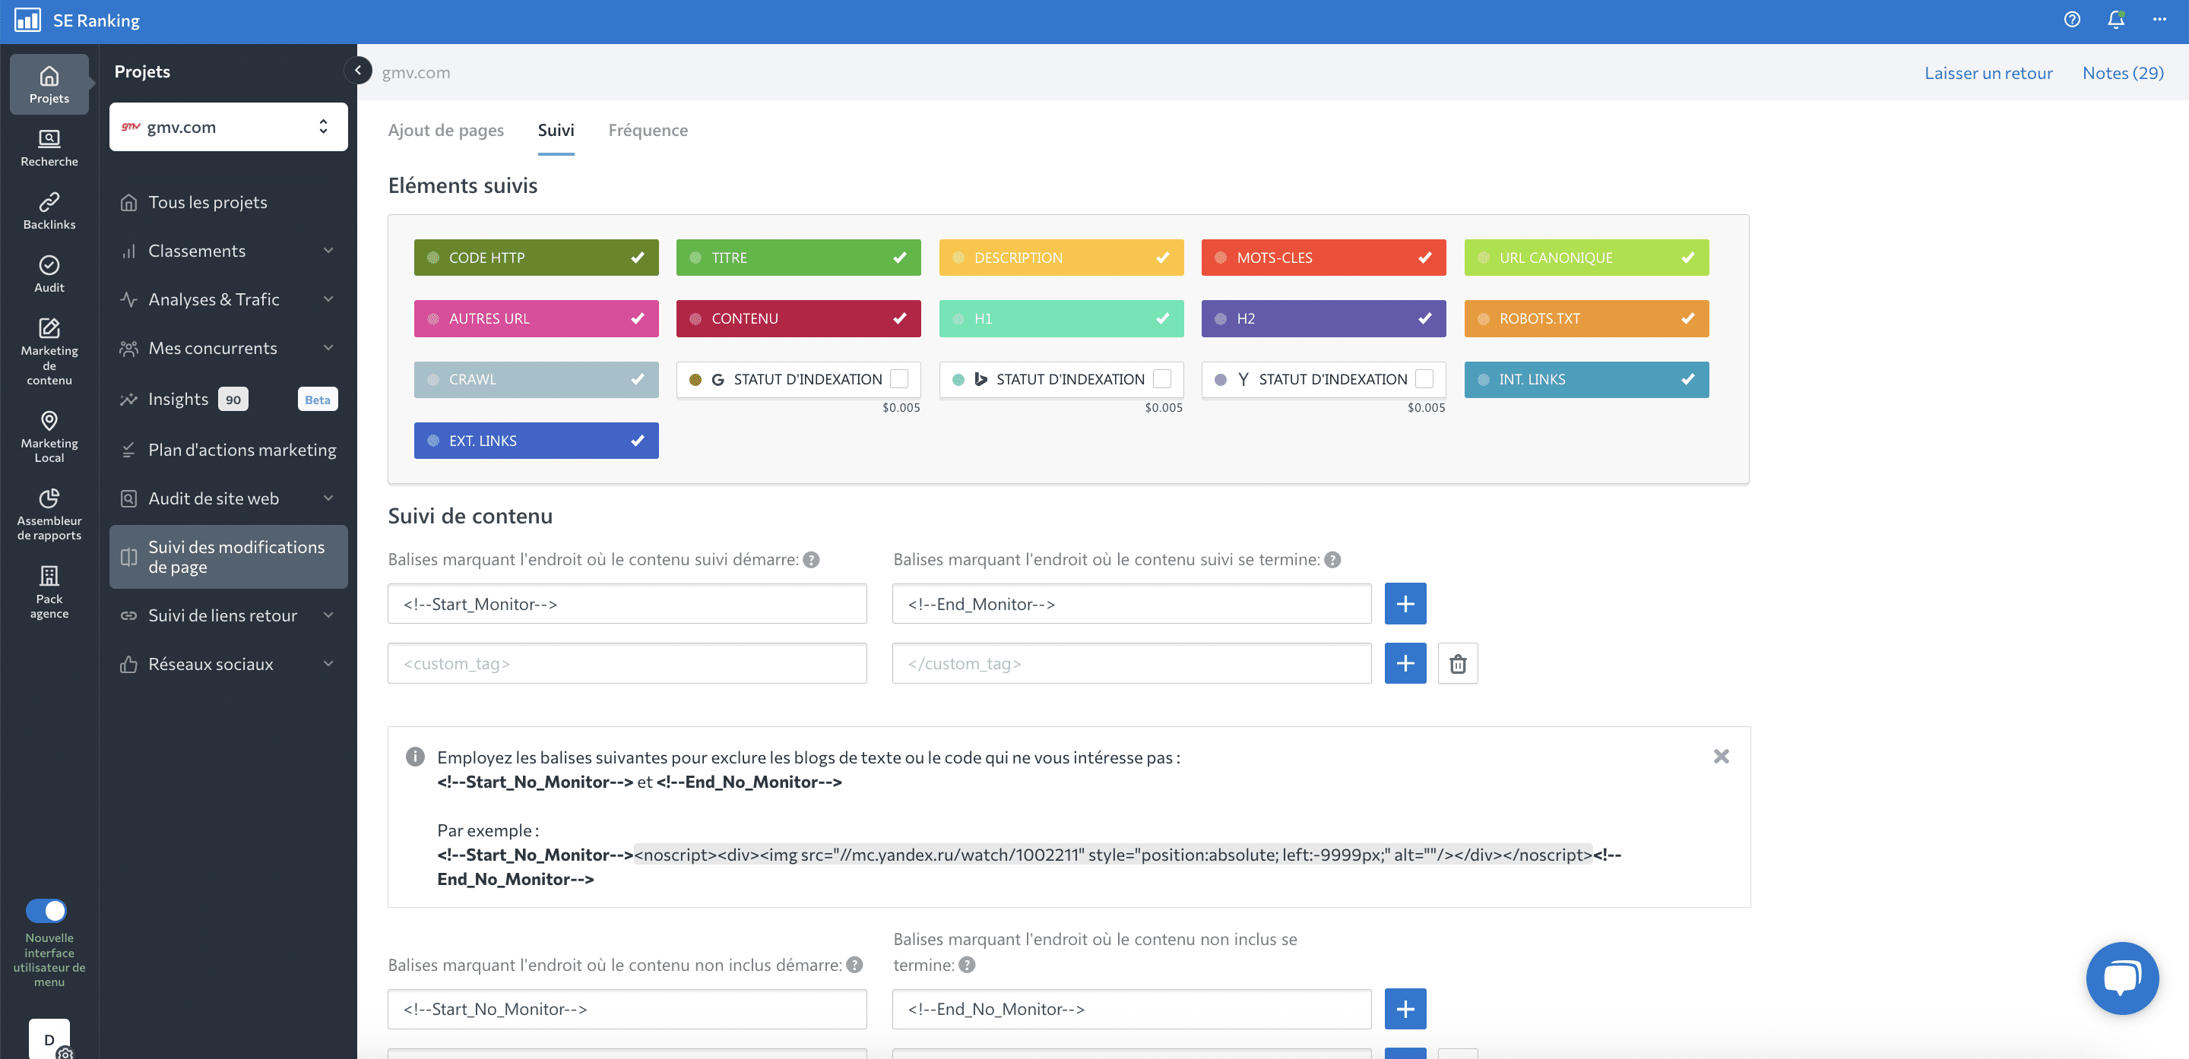This screenshot has height=1059, width=2189.
Task: Click the add button next to End_Monitor field
Action: 1405,602
